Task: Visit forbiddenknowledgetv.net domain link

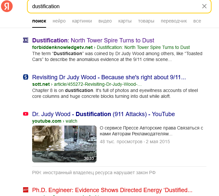Action: click(62, 47)
